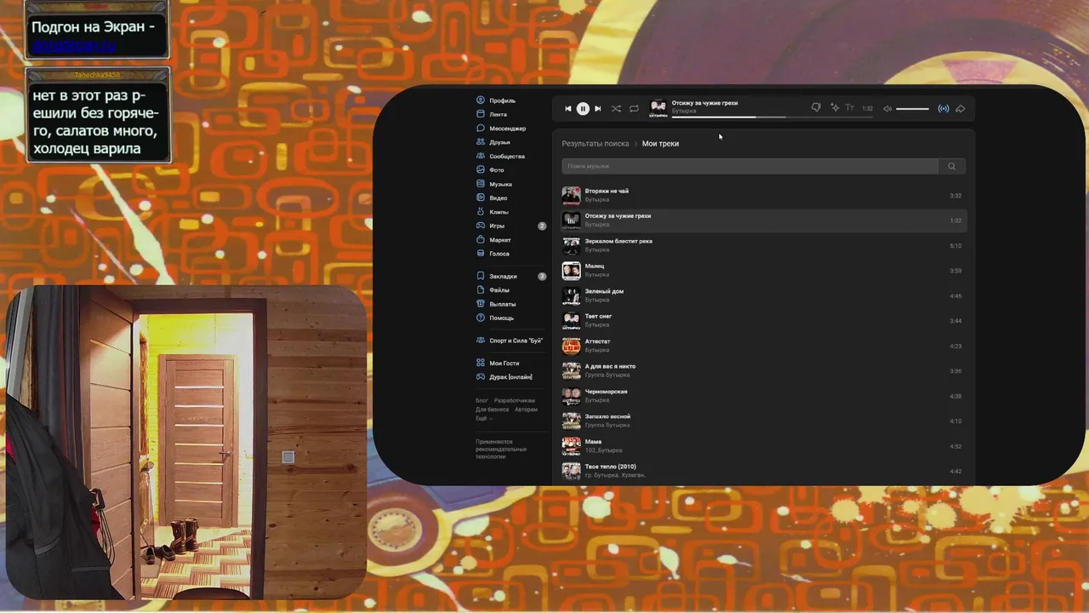Viewport: 1089px width, 613px height.
Task: Open the Мои Гости app
Action: point(498,364)
